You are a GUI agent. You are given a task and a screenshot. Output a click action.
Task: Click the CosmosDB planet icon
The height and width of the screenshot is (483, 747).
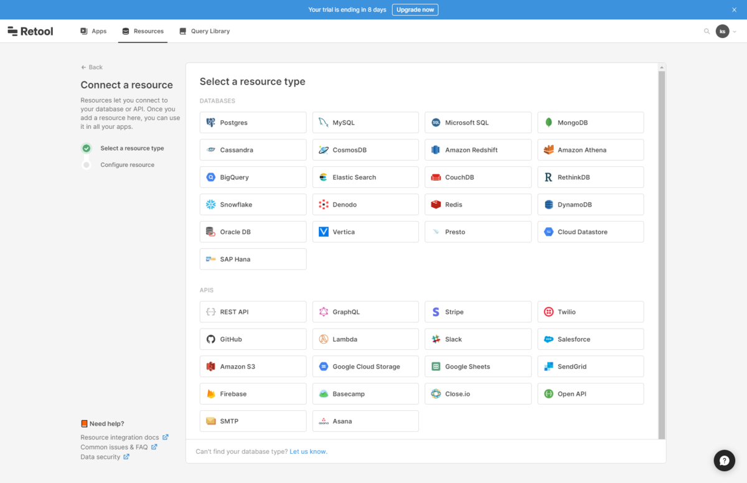pyautogui.click(x=324, y=150)
